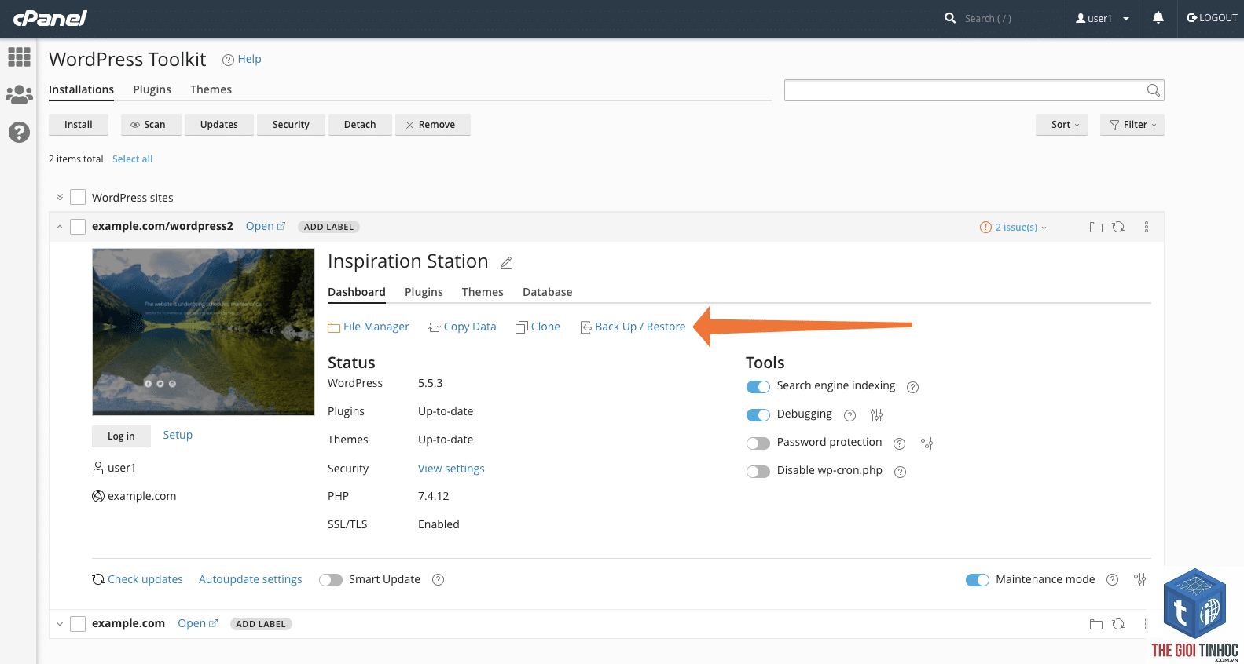
Task: Expand the example.com entry
Action: pos(60,624)
